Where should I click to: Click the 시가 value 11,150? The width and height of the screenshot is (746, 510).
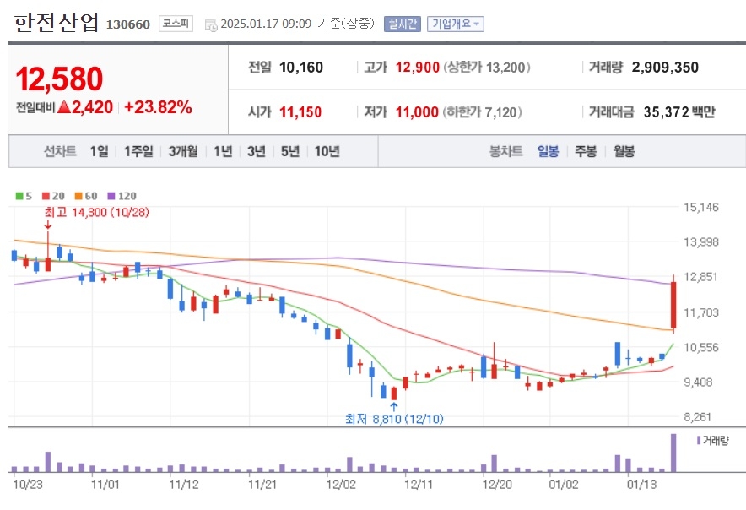tap(300, 112)
